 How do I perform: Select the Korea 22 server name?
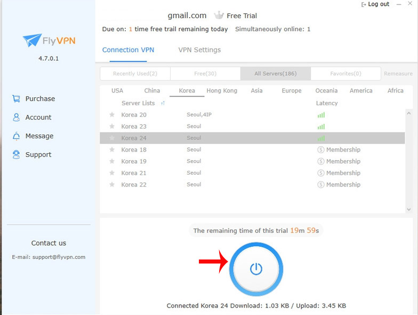coord(134,185)
